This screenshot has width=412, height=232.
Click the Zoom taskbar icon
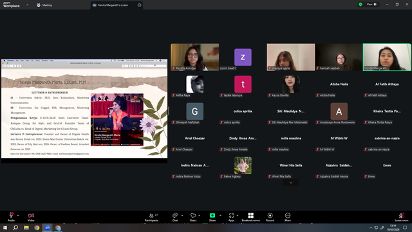pos(48,227)
